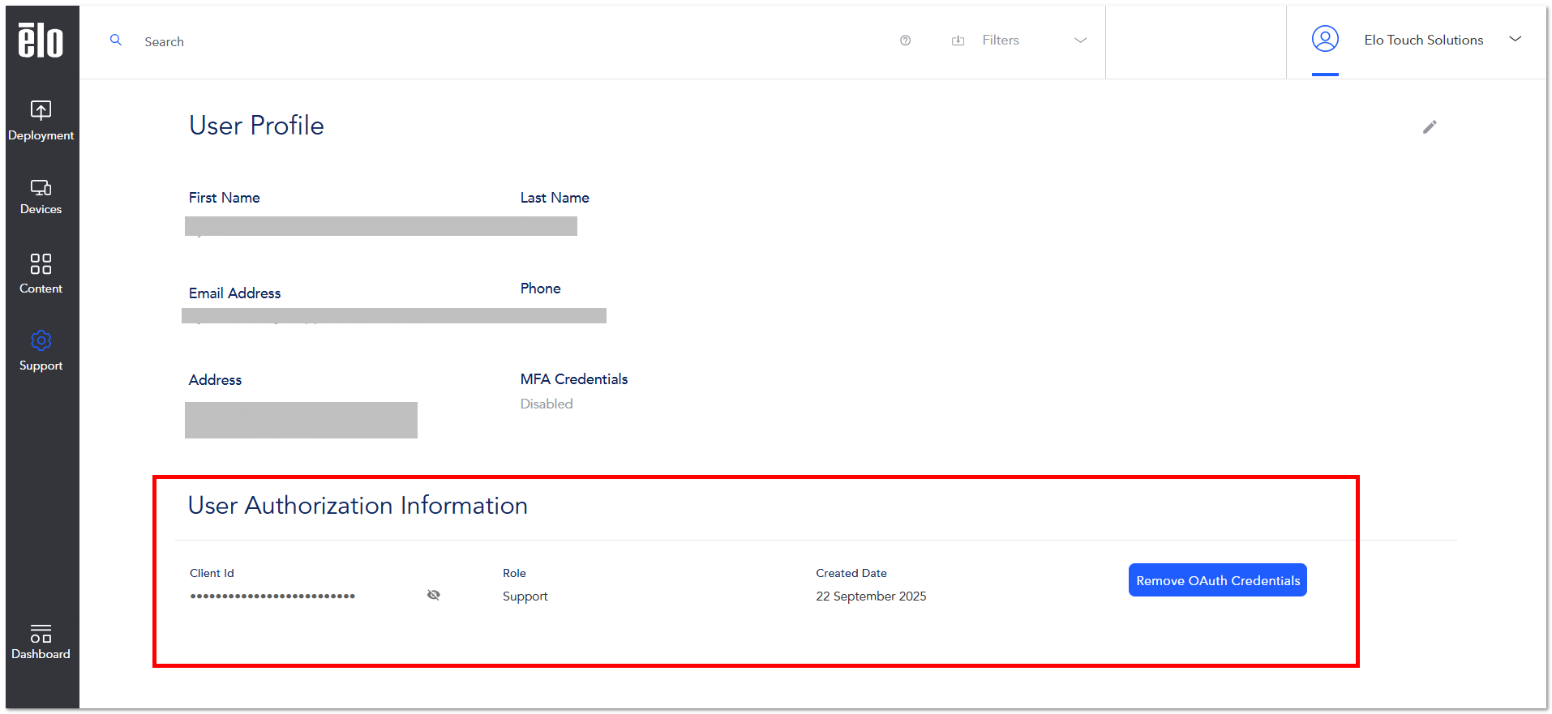This screenshot has width=1552, height=714.
Task: Open the Dashboard view
Action: click(41, 642)
